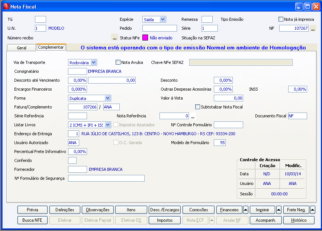Open the ellipsis lookup next to Nota Referência
The width and height of the screenshot is (322, 231).
[x=193, y=116]
